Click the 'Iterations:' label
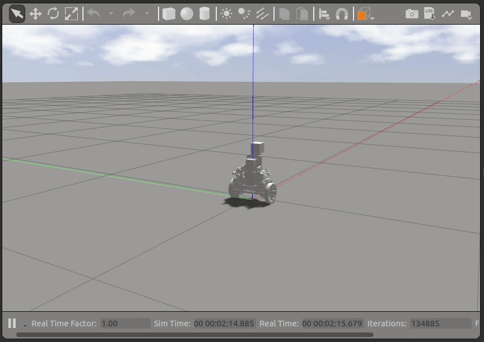Viewport: 484px width, 342px height. pos(387,324)
